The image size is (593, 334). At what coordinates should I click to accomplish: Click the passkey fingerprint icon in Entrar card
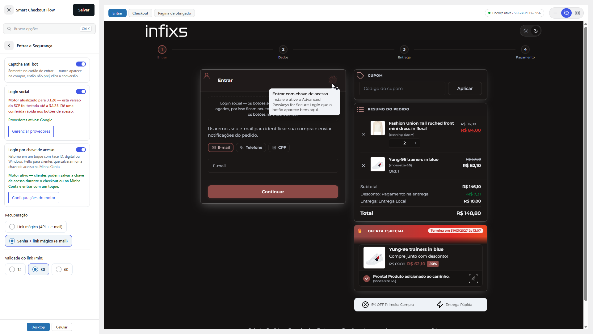[x=333, y=80]
